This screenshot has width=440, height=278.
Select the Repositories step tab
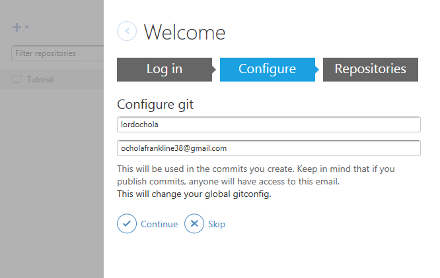click(x=371, y=70)
